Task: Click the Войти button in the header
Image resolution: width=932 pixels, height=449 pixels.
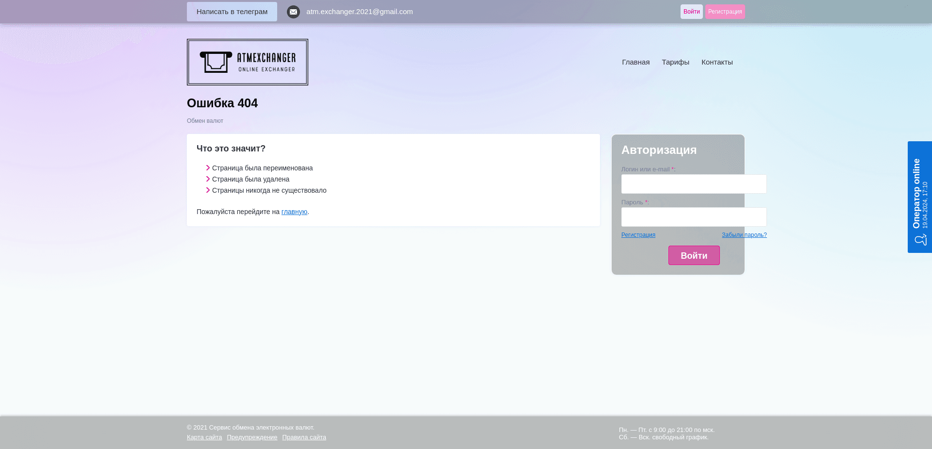Action: tap(692, 11)
